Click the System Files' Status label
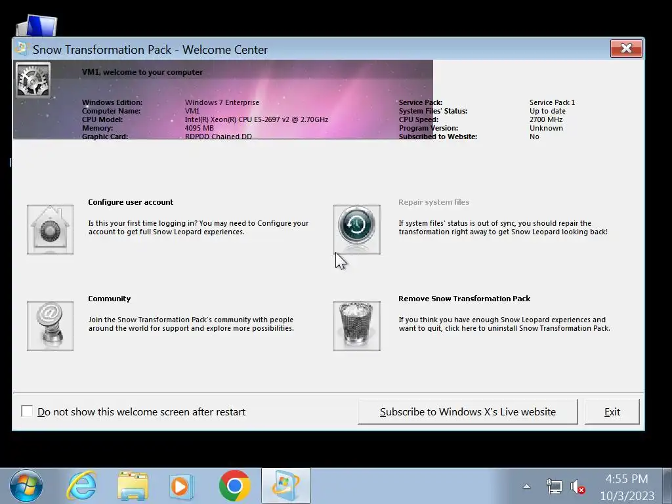Viewport: 672px width, 504px height. [x=433, y=111]
